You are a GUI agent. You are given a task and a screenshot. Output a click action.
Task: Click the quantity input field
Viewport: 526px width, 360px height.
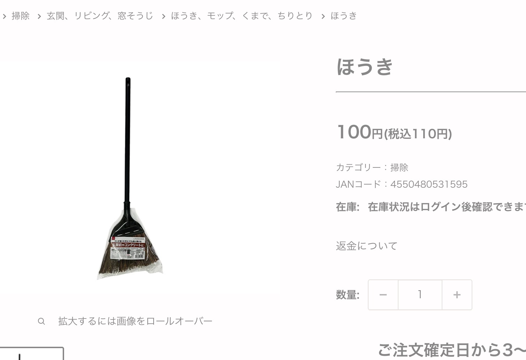[x=420, y=295]
